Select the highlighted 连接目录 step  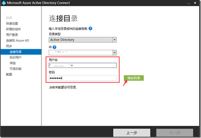tap(21, 52)
